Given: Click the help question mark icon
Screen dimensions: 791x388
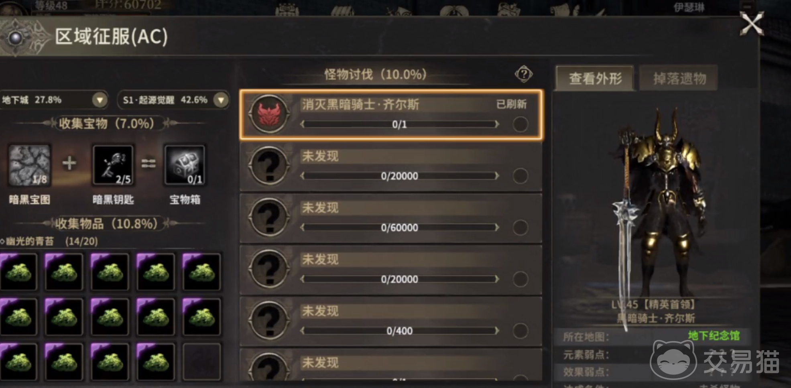Looking at the screenshot, I should [x=523, y=74].
